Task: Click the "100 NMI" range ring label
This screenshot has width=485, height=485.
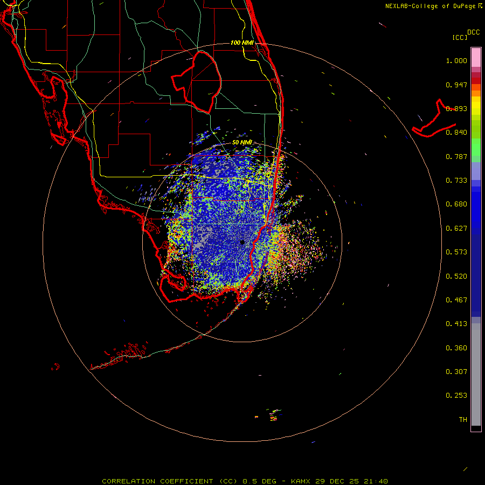Action: pos(242,43)
